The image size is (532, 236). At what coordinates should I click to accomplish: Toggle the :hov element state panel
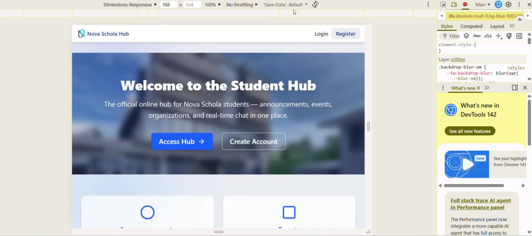[x=477, y=36]
